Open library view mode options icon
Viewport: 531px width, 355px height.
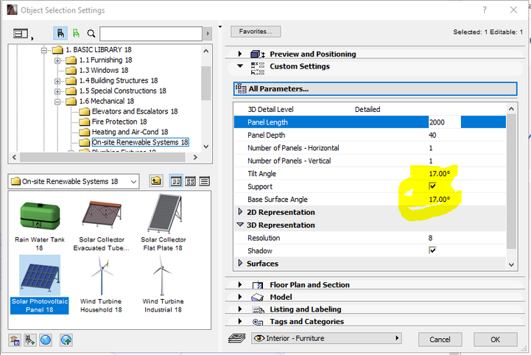point(21,34)
